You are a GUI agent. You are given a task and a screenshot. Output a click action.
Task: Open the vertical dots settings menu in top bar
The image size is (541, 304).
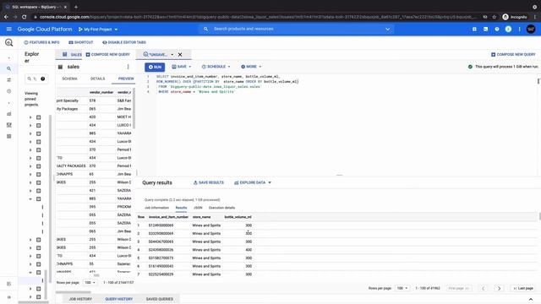point(519,30)
